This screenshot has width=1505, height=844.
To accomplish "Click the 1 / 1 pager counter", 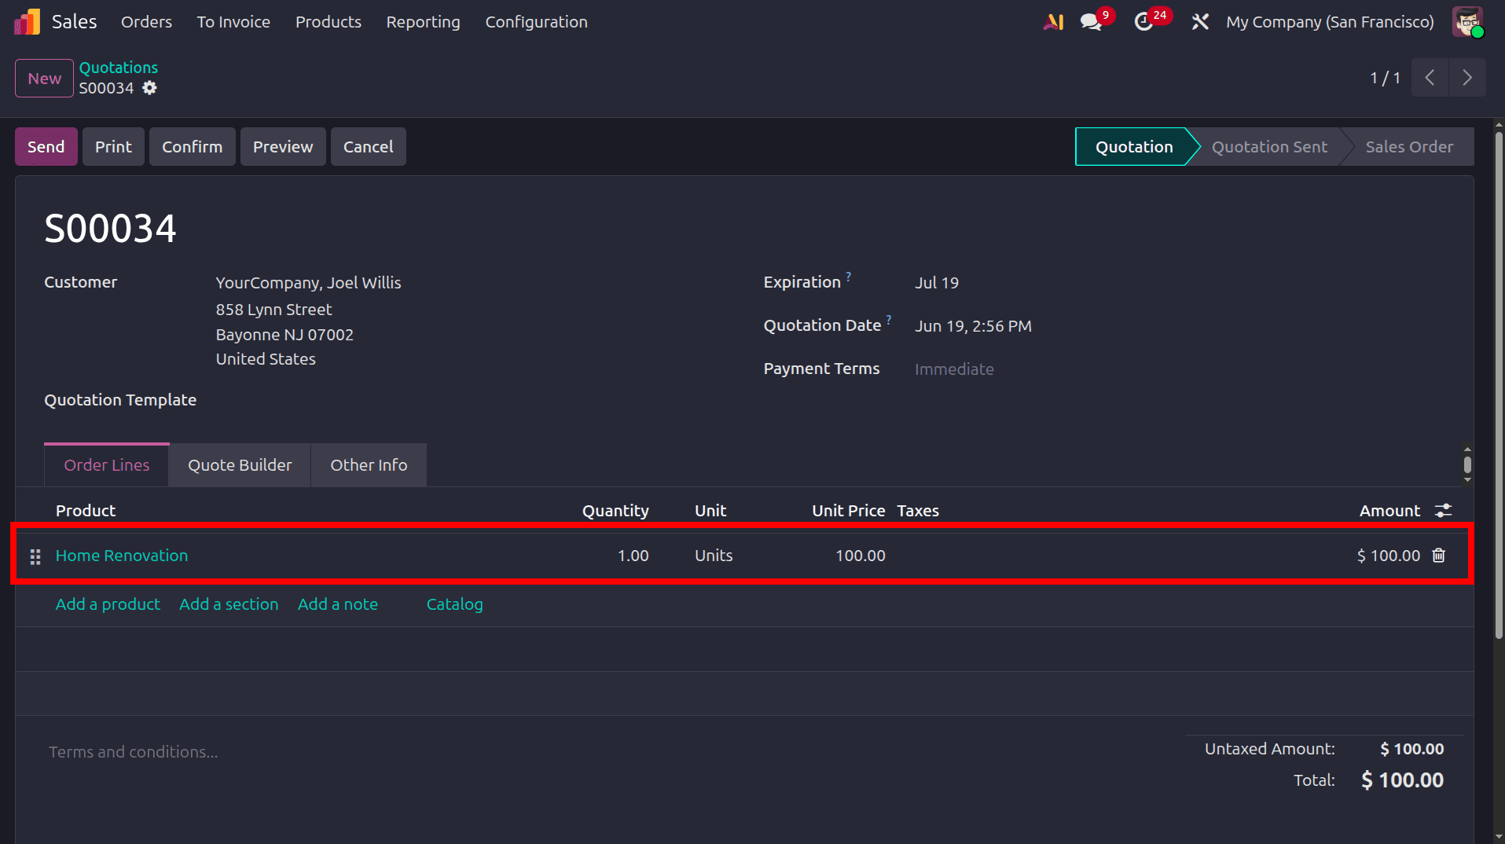I will (1385, 78).
